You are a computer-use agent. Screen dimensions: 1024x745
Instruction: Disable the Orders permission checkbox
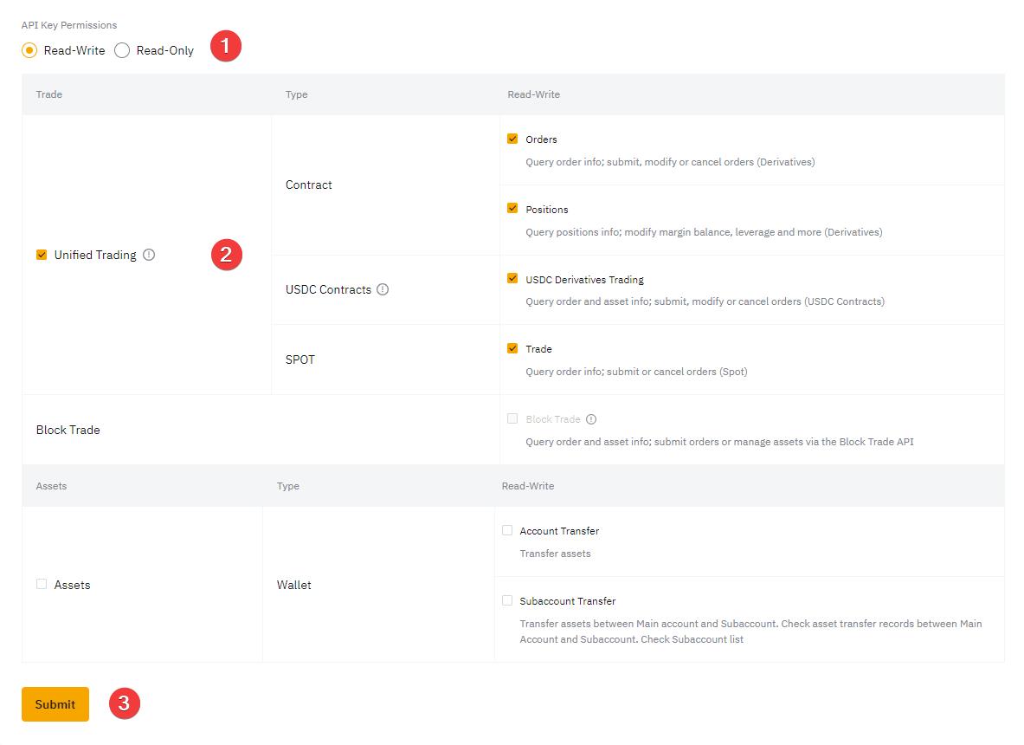[512, 139]
